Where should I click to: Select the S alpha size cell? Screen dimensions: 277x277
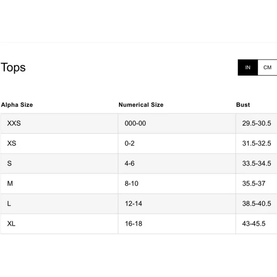coord(59,164)
